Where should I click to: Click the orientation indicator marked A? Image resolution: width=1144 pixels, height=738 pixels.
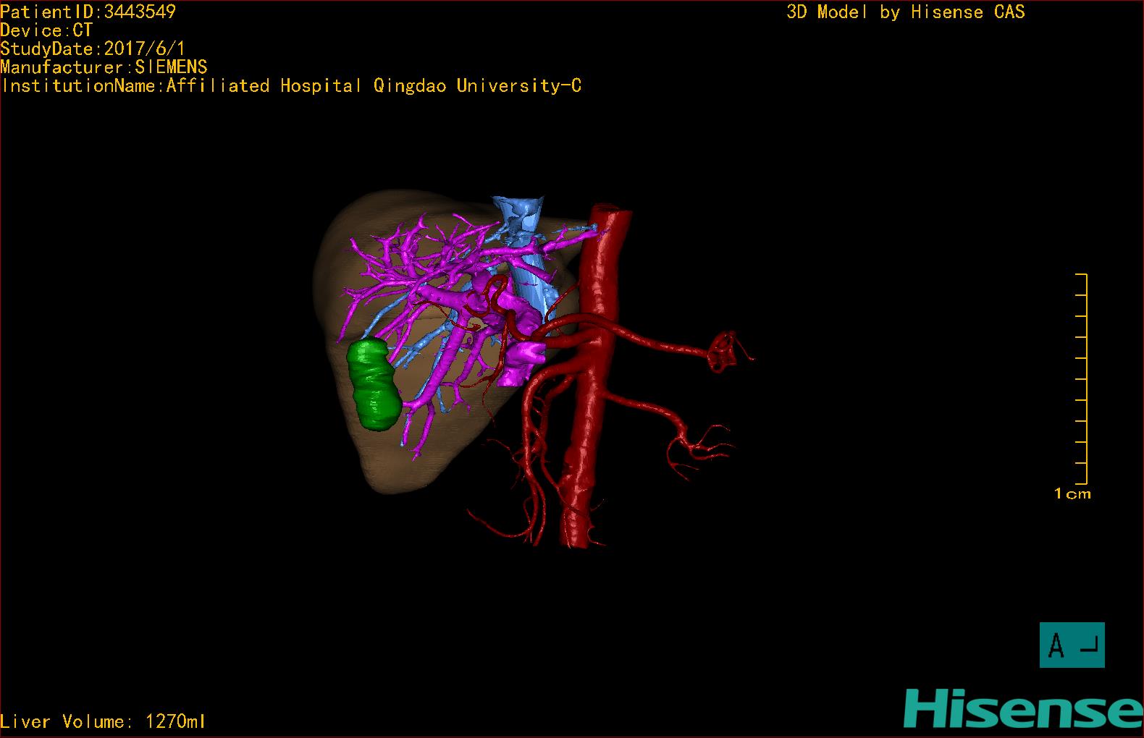1072,645
